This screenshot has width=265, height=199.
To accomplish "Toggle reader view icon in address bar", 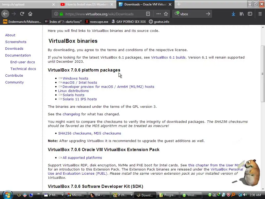I will click(x=148, y=14).
